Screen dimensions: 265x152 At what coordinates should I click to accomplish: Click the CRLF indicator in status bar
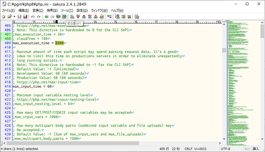click(188, 149)
